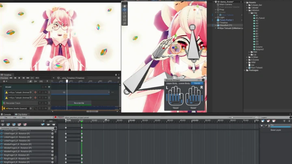This screenshot has height=164, width=292.
Task: Click Muscle Groups info icon
Action: click(203, 80)
